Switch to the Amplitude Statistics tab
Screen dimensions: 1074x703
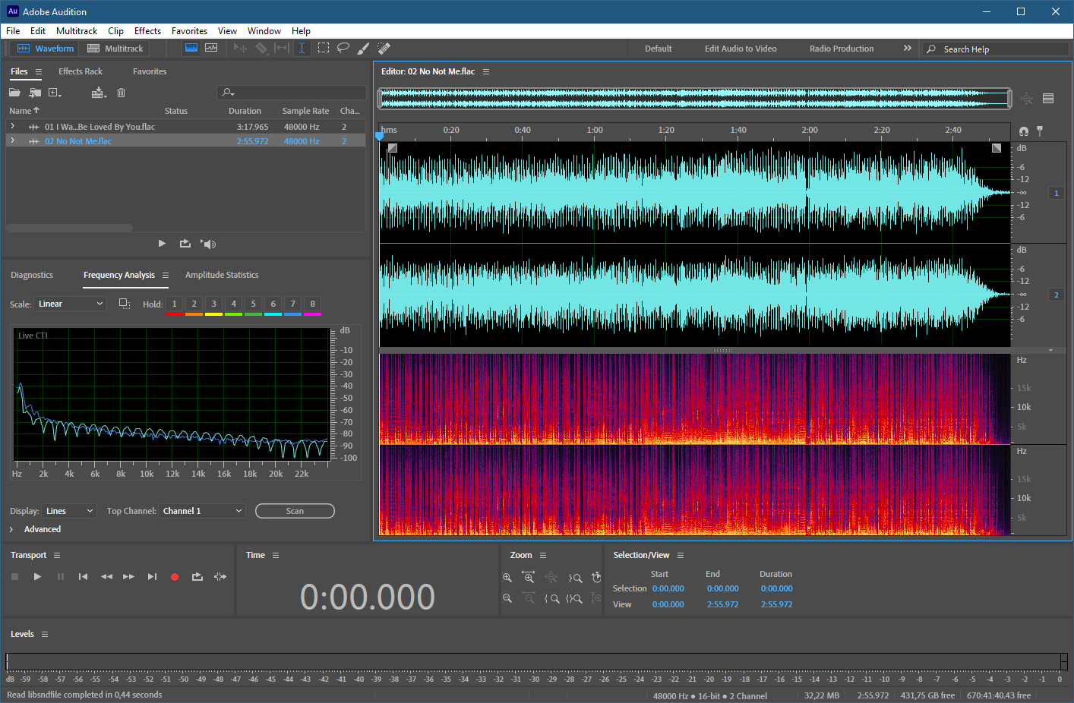pos(222,275)
